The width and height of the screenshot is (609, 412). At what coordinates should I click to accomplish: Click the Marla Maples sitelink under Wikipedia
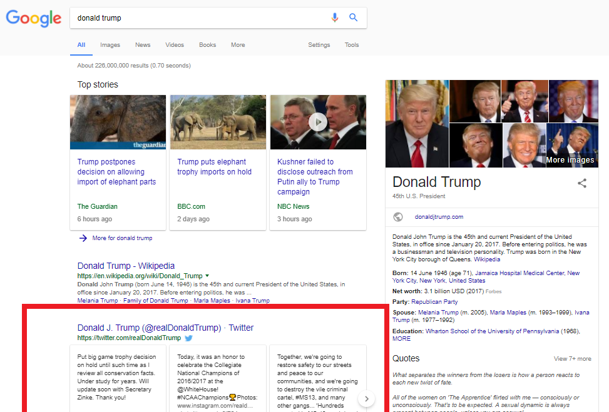point(212,301)
